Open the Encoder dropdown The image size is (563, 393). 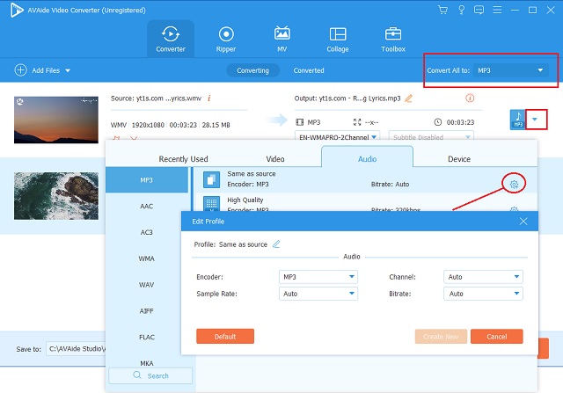pyautogui.click(x=318, y=277)
